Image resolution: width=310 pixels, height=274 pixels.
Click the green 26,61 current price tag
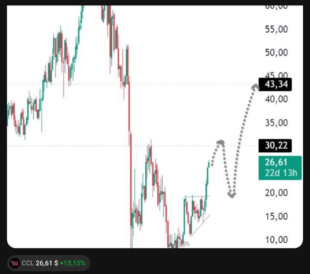coord(276,162)
